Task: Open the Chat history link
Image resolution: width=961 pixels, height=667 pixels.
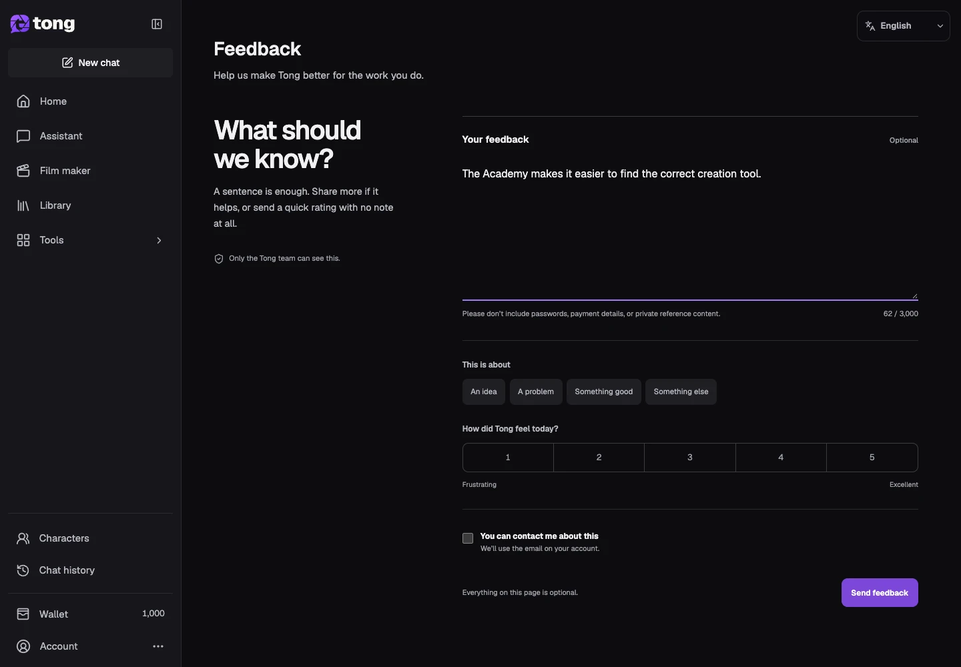Action: point(90,570)
